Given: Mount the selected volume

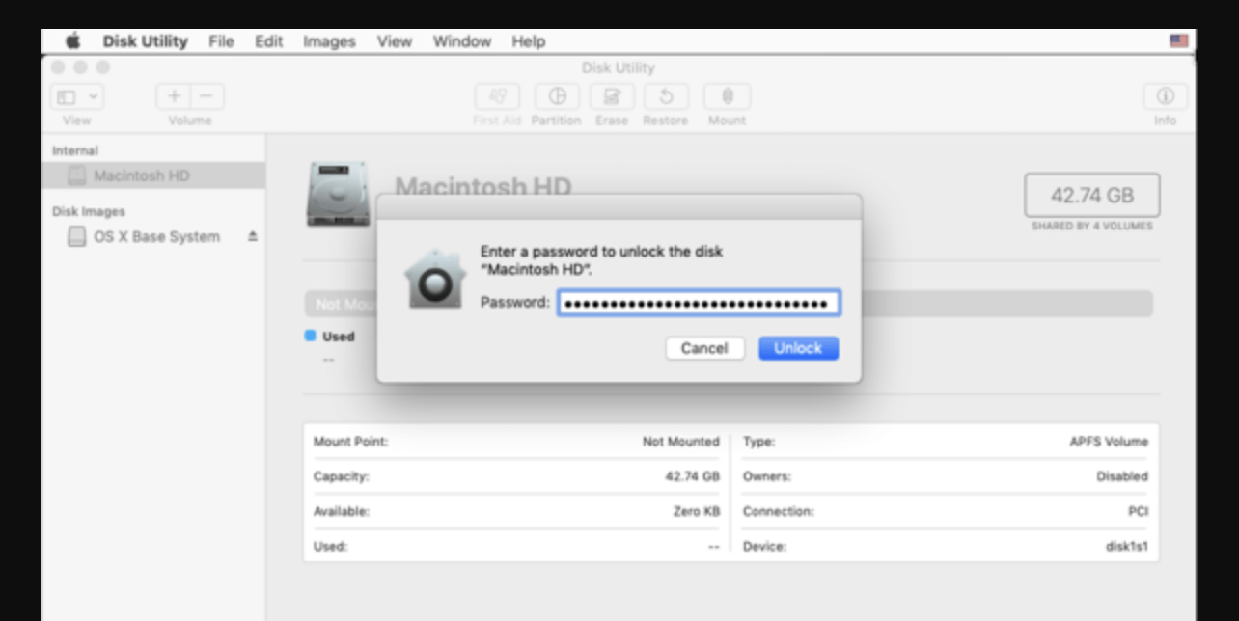Looking at the screenshot, I should click(728, 96).
